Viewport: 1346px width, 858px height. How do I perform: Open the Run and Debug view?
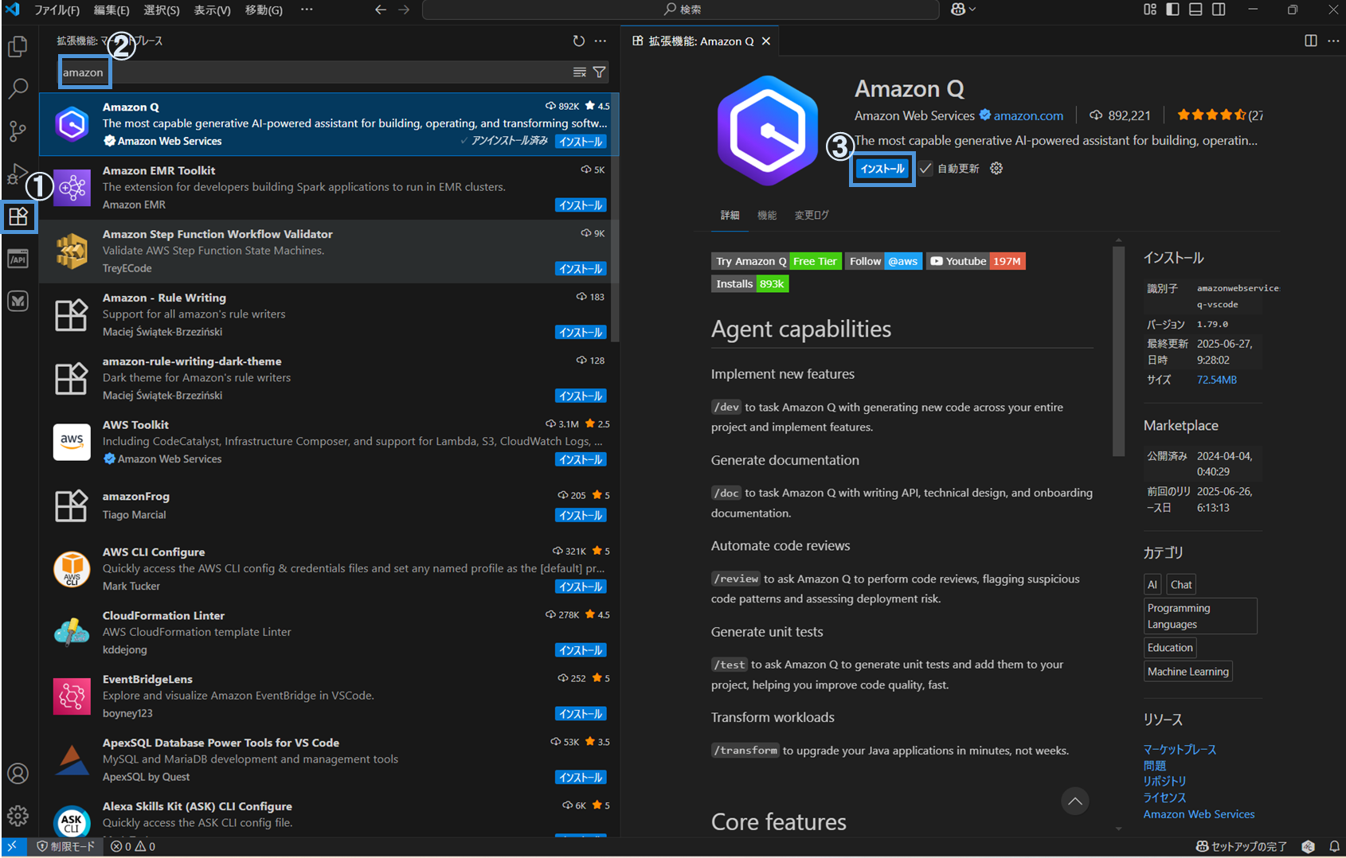click(x=18, y=173)
